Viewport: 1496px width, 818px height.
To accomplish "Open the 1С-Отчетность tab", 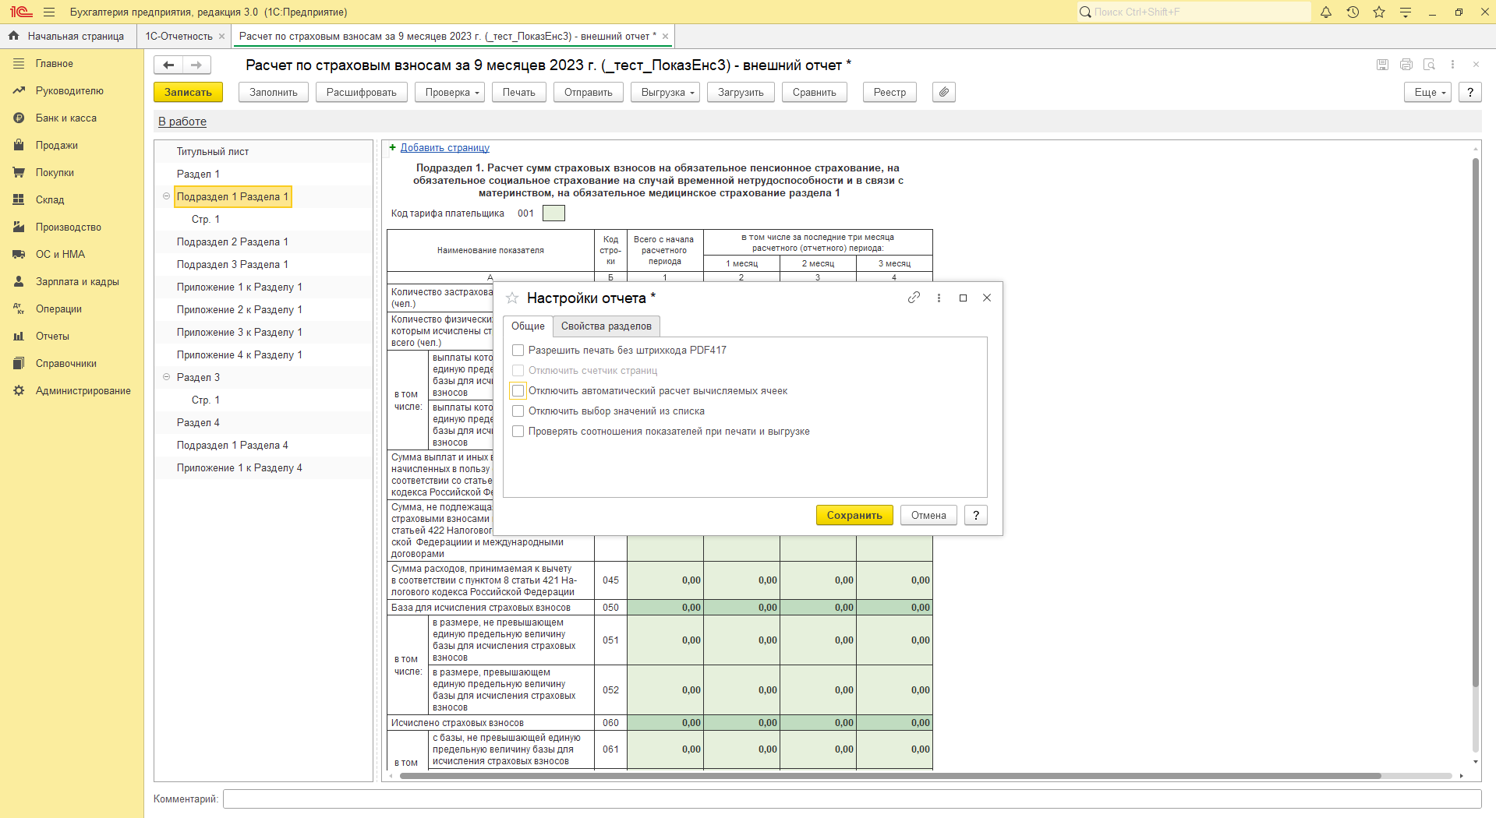I will (179, 37).
